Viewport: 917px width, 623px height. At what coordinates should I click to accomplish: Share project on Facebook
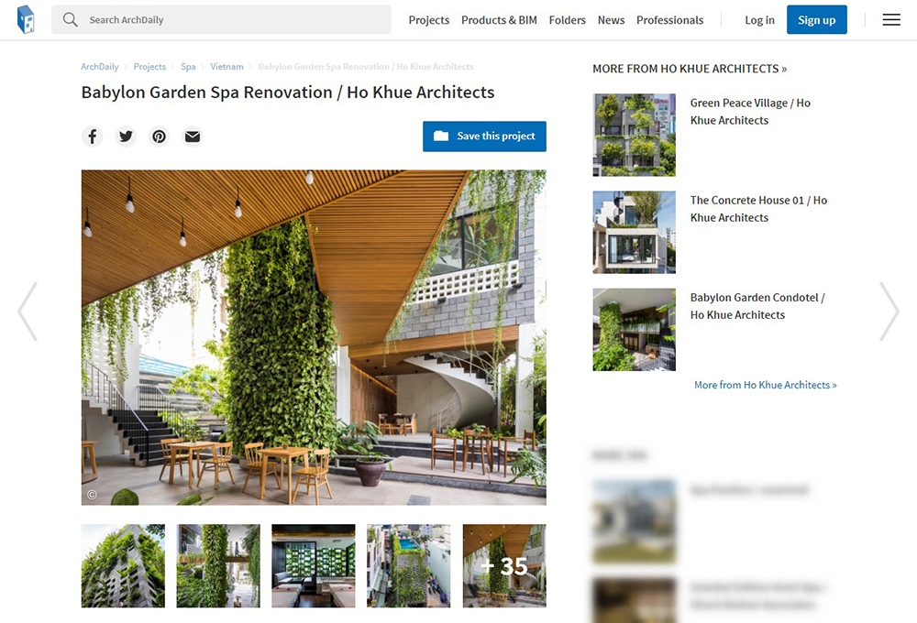coord(93,137)
